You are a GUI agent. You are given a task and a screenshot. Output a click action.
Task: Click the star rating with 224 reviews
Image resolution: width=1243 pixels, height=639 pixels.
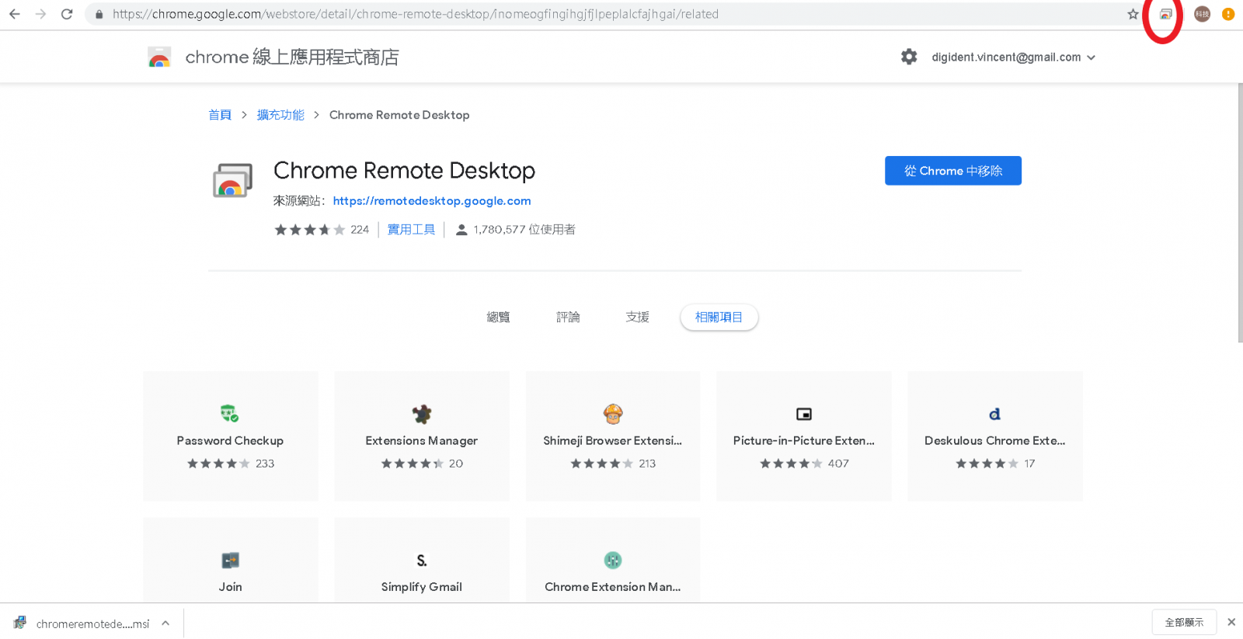[321, 230]
